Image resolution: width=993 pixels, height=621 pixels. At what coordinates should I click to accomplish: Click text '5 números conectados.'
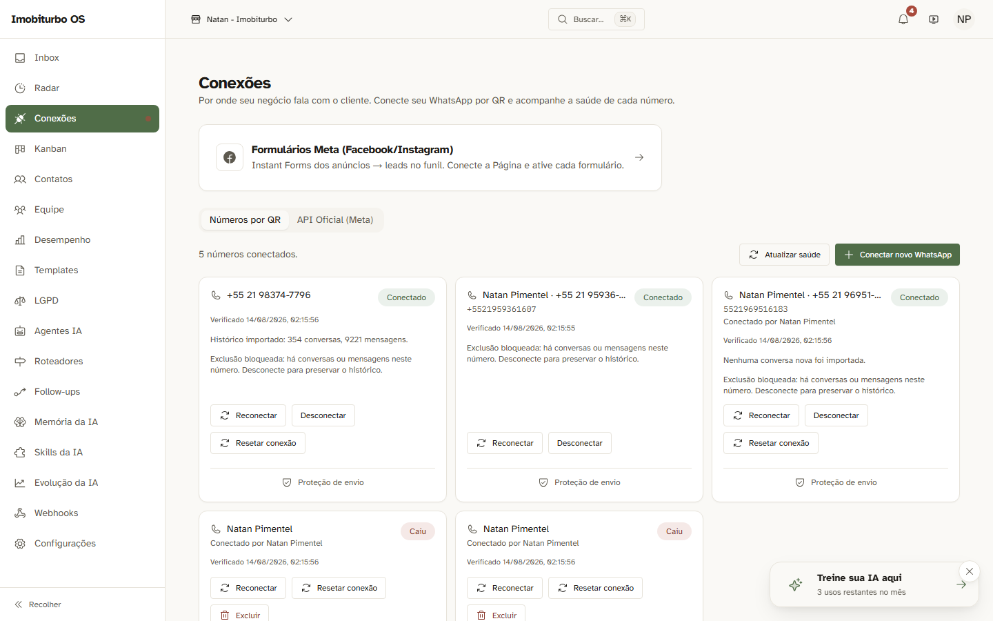click(x=248, y=255)
